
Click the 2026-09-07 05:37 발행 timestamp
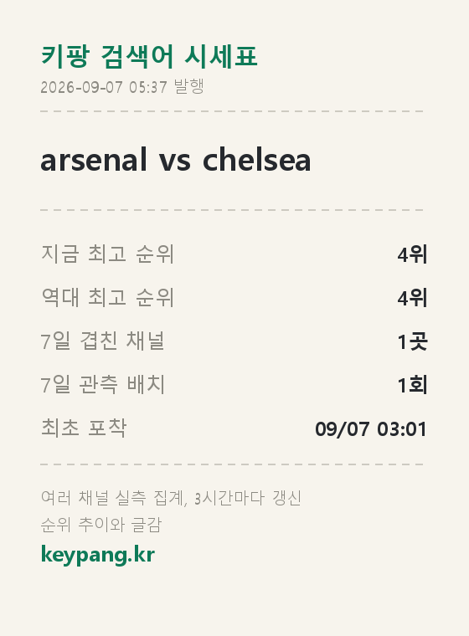coord(122,86)
